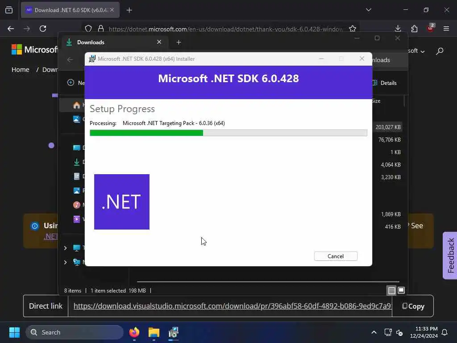Select the file sized 3,230 KB
This screenshot has width=457, height=343.
tap(391, 177)
